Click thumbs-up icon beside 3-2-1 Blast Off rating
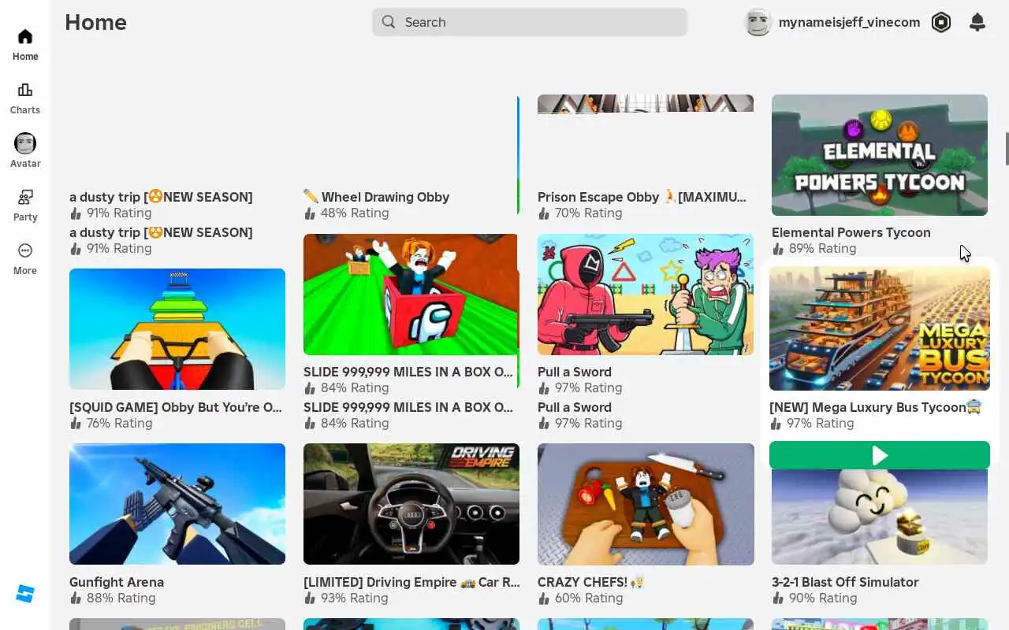The height and width of the screenshot is (630, 1009). pos(778,598)
